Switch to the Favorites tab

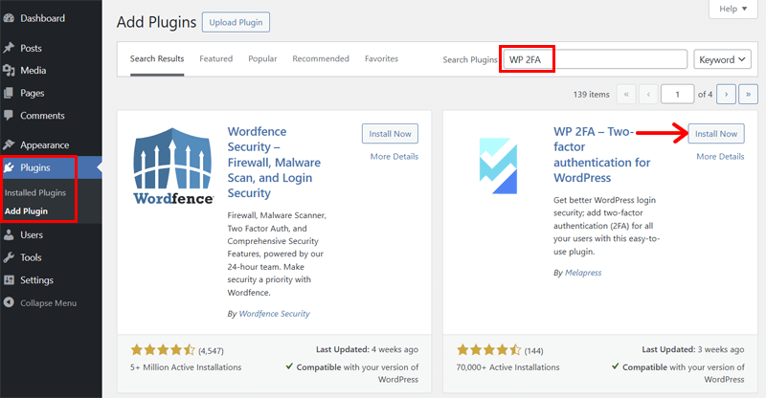[x=381, y=58]
